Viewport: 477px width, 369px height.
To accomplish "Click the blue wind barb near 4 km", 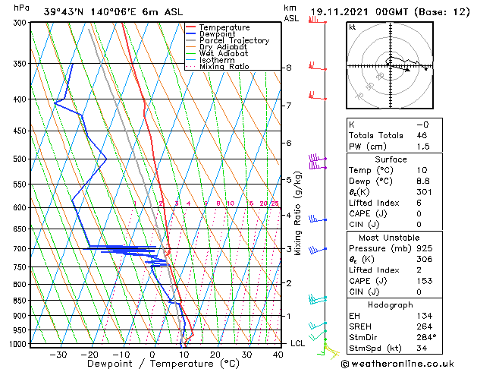I will (318, 219).
